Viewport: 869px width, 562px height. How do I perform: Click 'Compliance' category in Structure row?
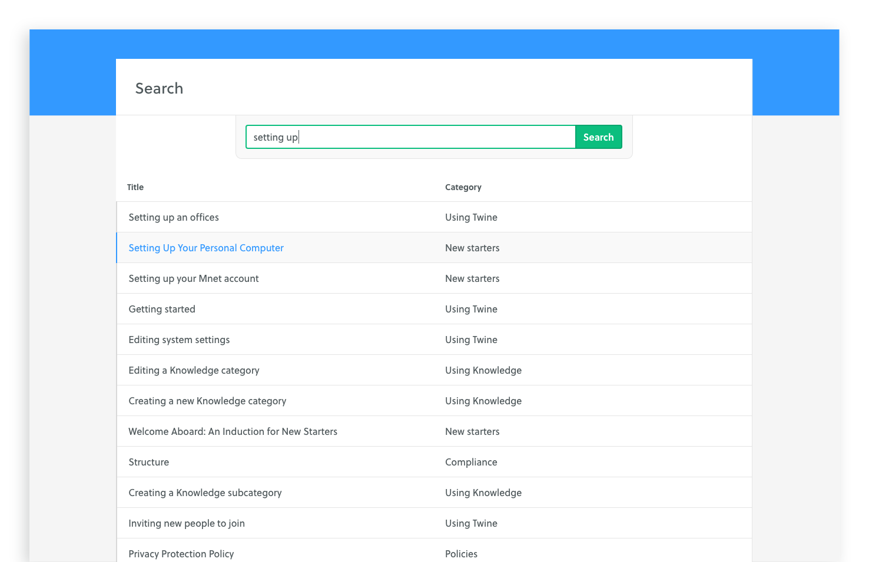471,462
